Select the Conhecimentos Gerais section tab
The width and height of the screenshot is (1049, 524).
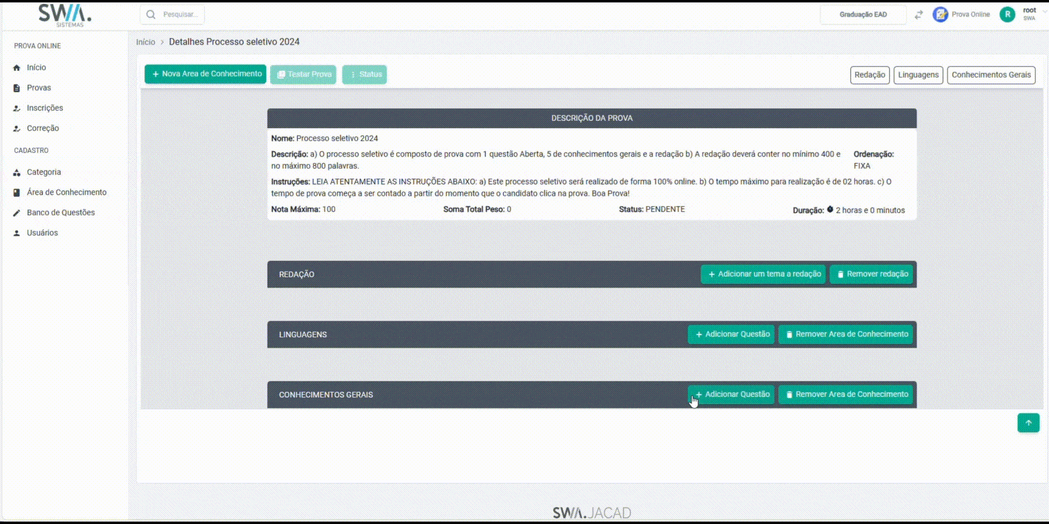[x=991, y=75]
